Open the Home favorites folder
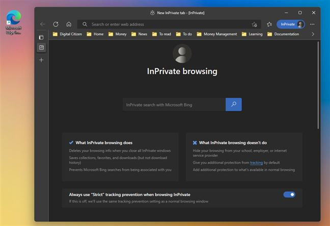 pos(95,34)
